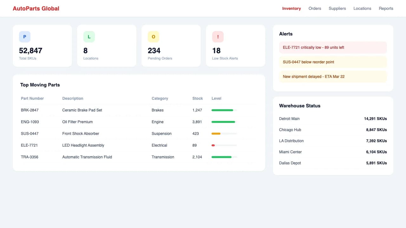
Task: Click the SUS-0447 orange stock level bar
Action: click(216, 134)
